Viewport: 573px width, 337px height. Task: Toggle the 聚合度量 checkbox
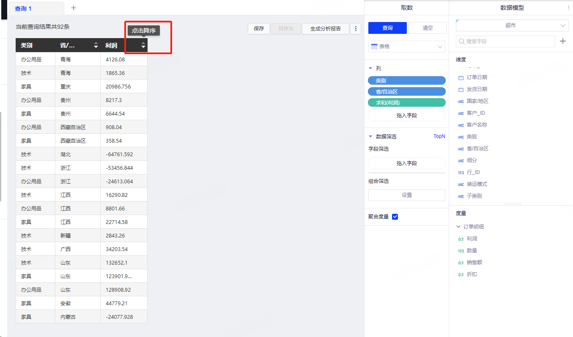tap(395, 217)
